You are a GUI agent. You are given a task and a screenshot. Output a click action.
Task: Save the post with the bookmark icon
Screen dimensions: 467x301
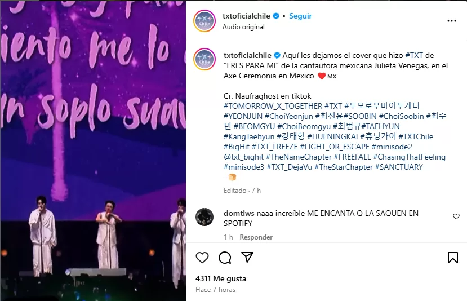pyautogui.click(x=453, y=258)
